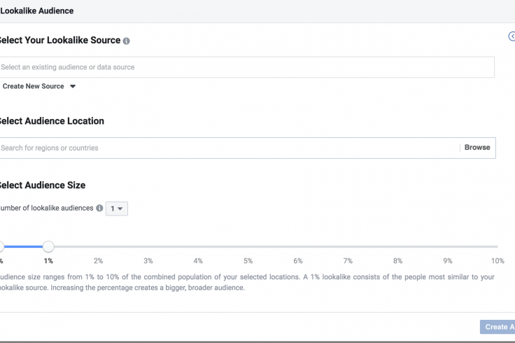This screenshot has width=515, height=343.
Task: Open number of lookalike audiences dropdown
Action: coord(117,209)
